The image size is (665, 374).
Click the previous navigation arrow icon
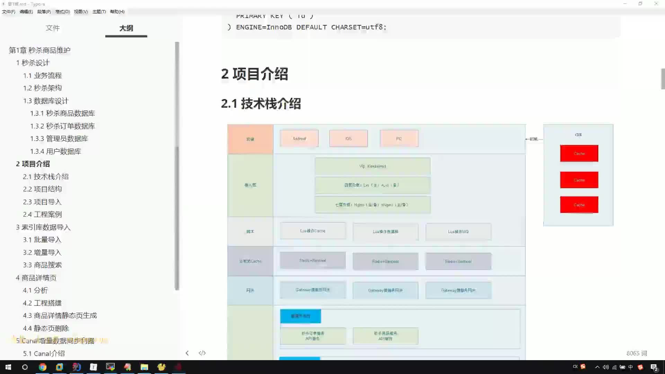click(187, 353)
